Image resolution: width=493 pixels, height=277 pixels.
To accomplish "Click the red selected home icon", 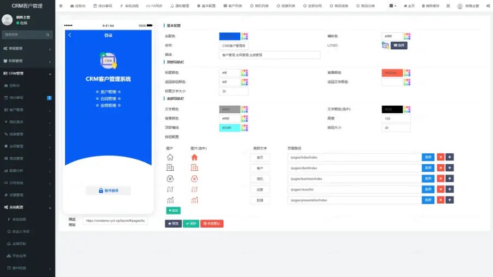I will click(194, 157).
